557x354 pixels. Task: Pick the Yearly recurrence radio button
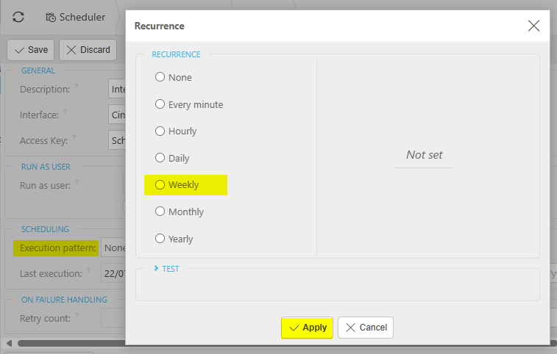160,239
